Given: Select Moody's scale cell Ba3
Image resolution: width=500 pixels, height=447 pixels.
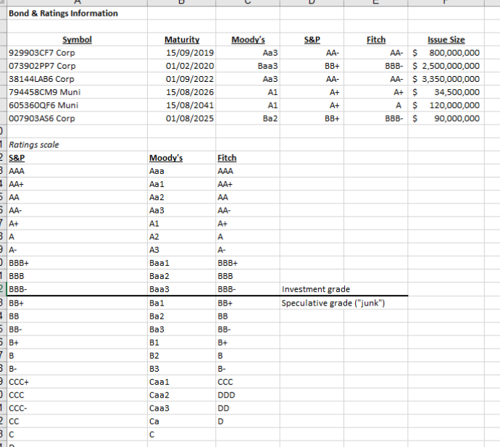Looking at the screenshot, I should coord(182,329).
